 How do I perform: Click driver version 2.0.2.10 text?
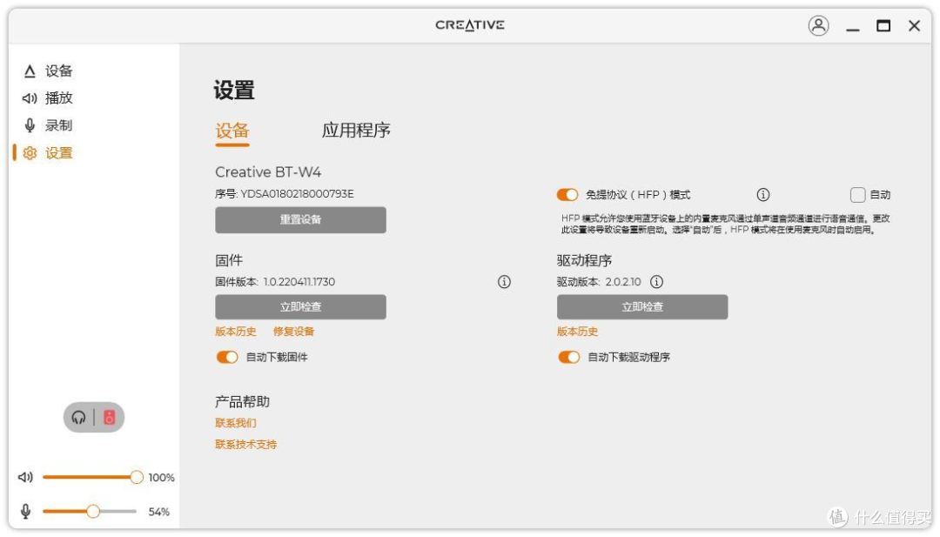click(623, 282)
